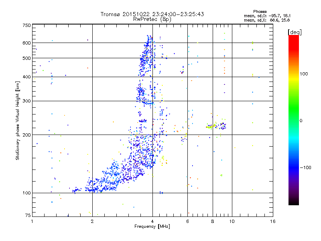Click the '6' x-axis tick label

pyautogui.click(x=187, y=221)
